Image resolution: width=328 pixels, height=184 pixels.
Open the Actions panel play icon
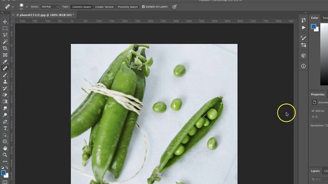tap(303, 28)
